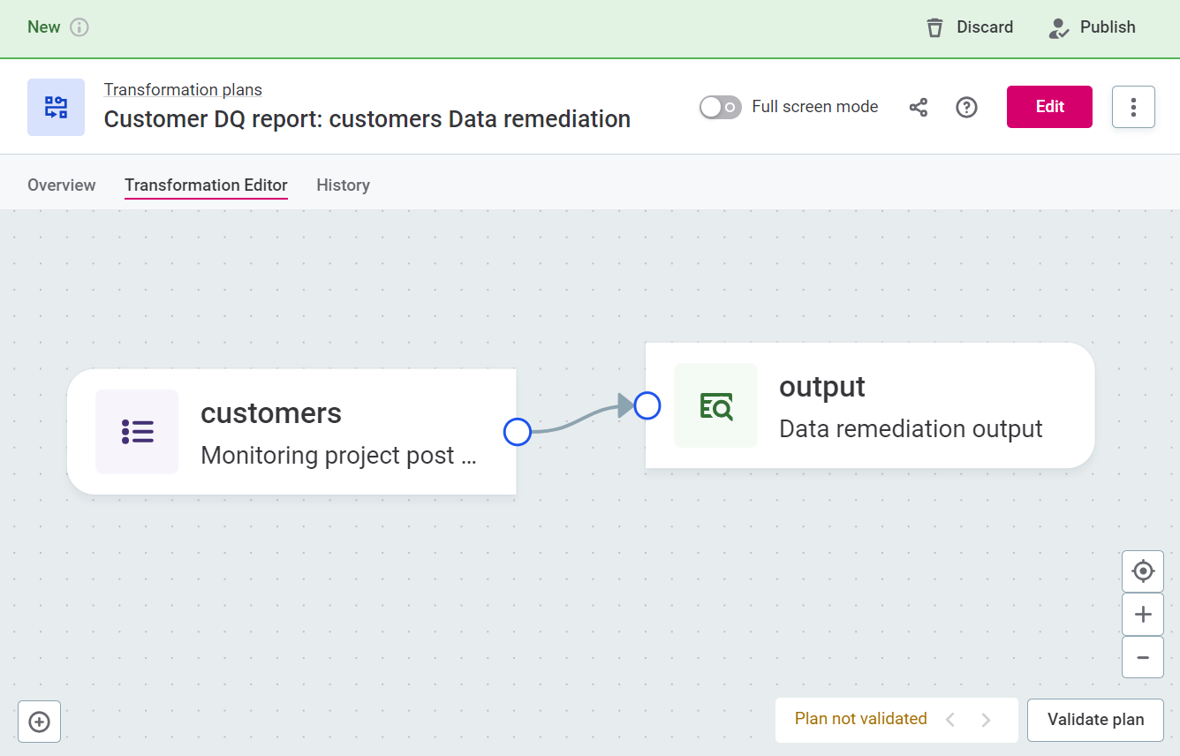
Task: Center the canvas with the target icon
Action: coord(1142,571)
